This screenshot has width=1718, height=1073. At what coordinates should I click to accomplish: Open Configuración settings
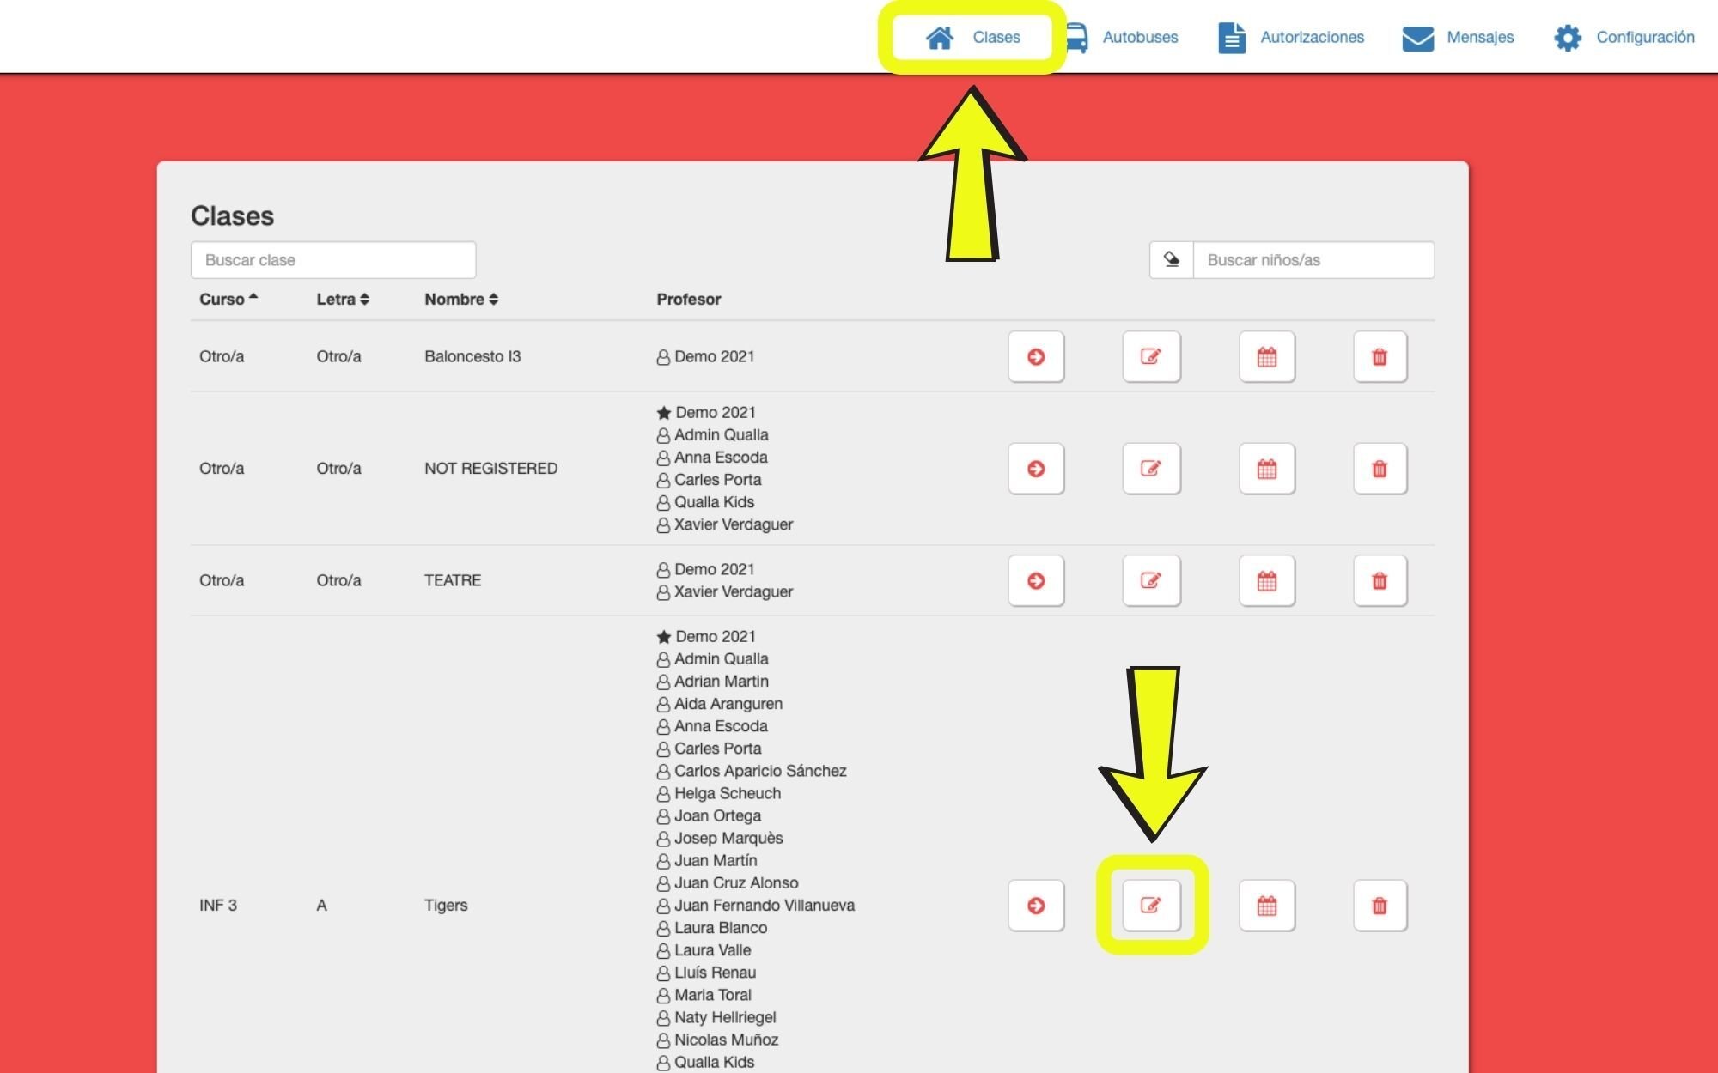coord(1624,37)
